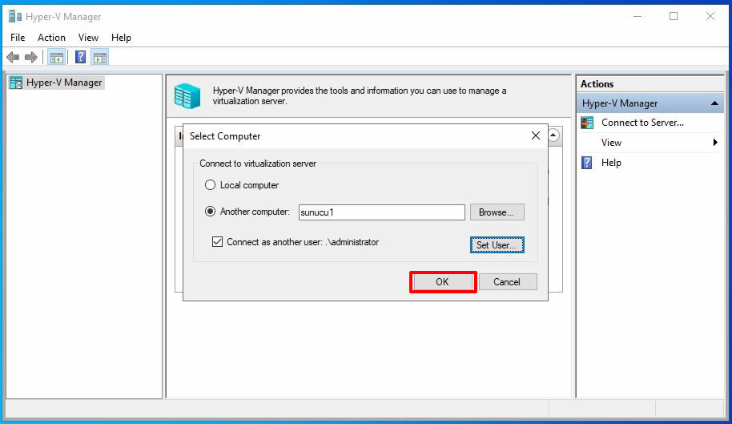This screenshot has width=732, height=424.
Task: Toggle the Show/Hide Action Pane icon
Action: click(x=100, y=58)
